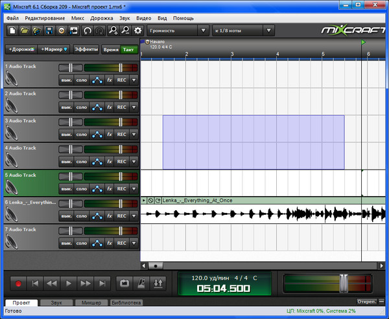Mute track 2 with the 'вык.' button

click(65, 107)
